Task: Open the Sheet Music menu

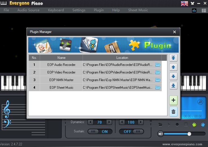Action: [138, 10]
